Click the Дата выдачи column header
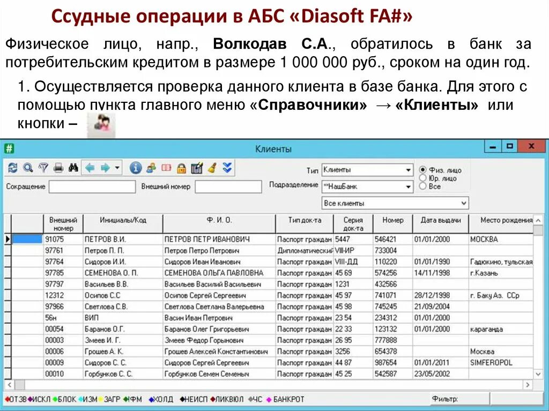Viewport: 549px width, 411px height. [x=441, y=224]
